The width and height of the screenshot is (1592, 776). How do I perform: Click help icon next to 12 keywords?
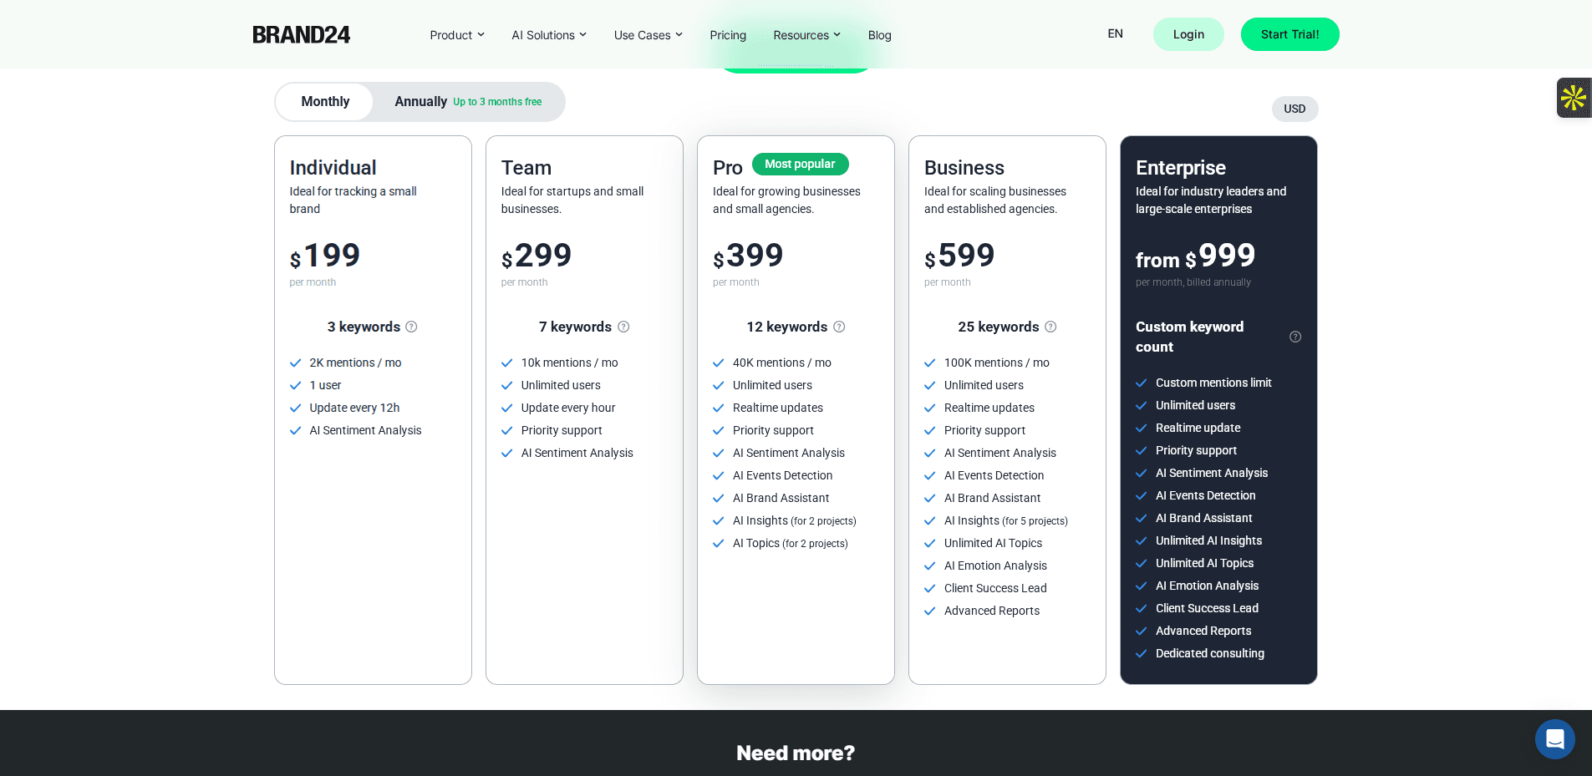[x=839, y=327]
